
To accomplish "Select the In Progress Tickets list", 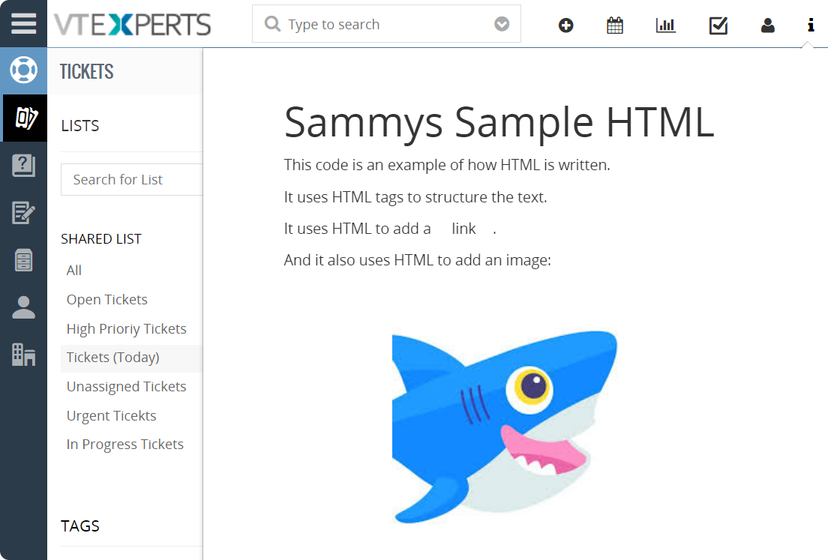I will click(x=125, y=445).
